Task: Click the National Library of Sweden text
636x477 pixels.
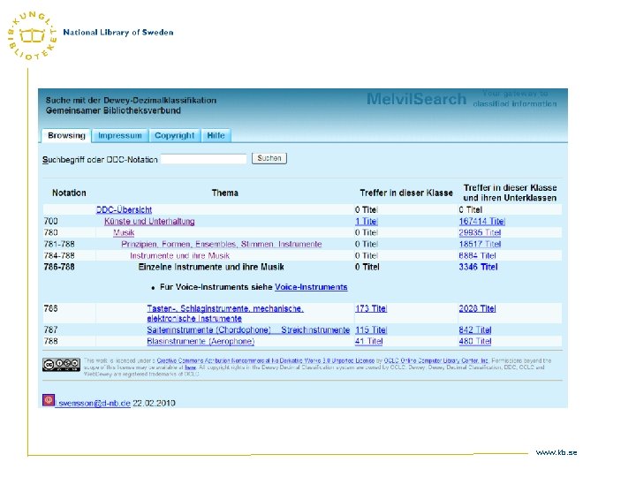Action: point(118,33)
